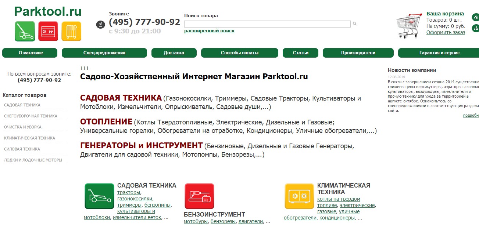479x225 pixels.
Task: Click the Parktool.ru logo text
Action: 48,11
